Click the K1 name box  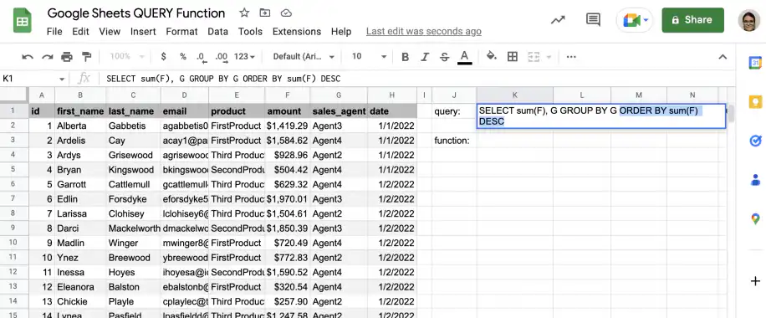click(29, 79)
